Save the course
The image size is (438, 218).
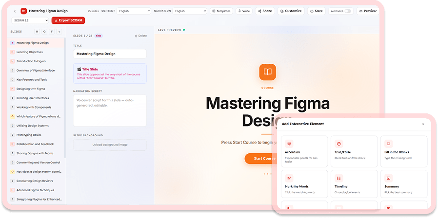[x=316, y=11]
